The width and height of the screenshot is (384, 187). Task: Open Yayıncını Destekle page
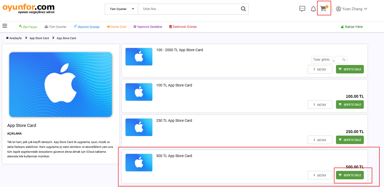pos(148,27)
